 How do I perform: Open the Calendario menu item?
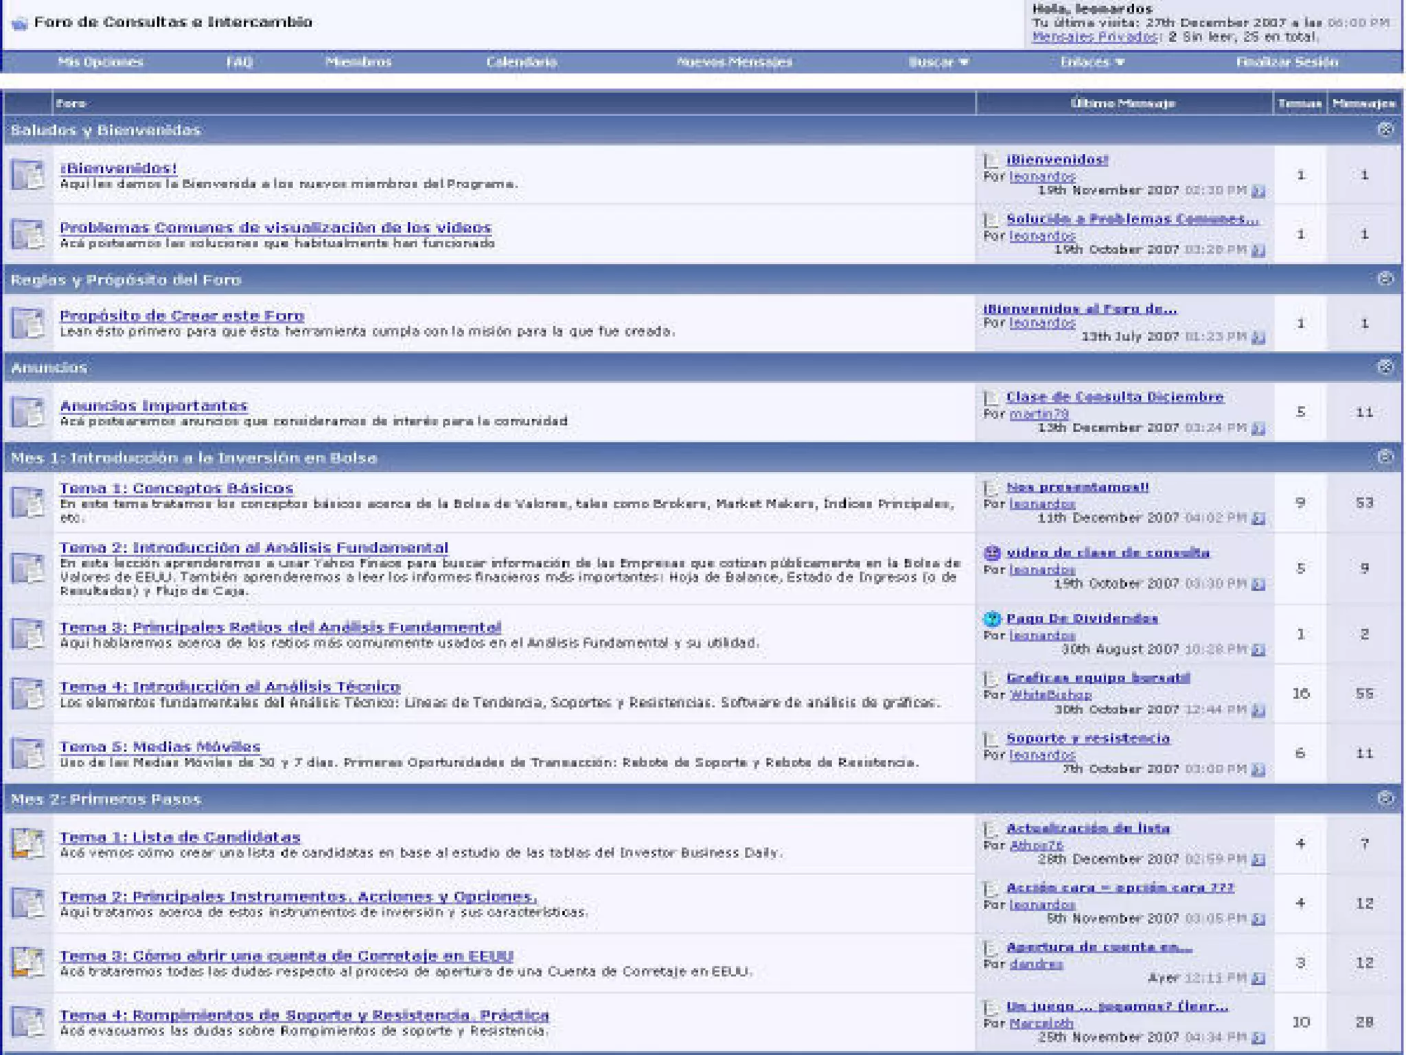[x=521, y=62]
